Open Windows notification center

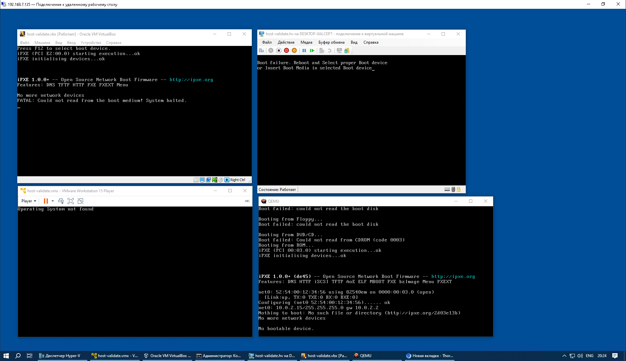click(615, 356)
